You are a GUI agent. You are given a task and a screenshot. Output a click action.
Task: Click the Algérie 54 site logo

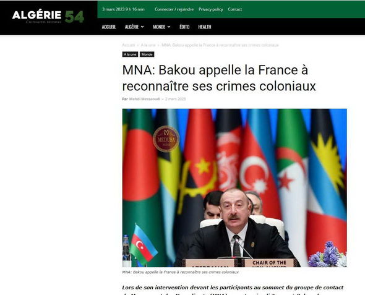click(x=48, y=17)
